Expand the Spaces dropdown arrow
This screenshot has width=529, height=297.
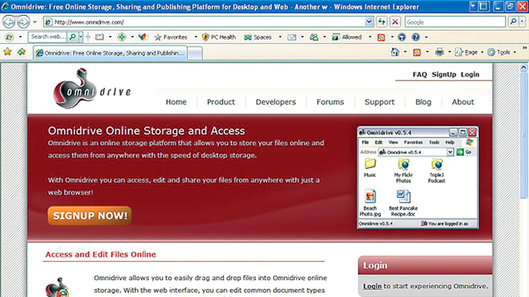coord(280,37)
